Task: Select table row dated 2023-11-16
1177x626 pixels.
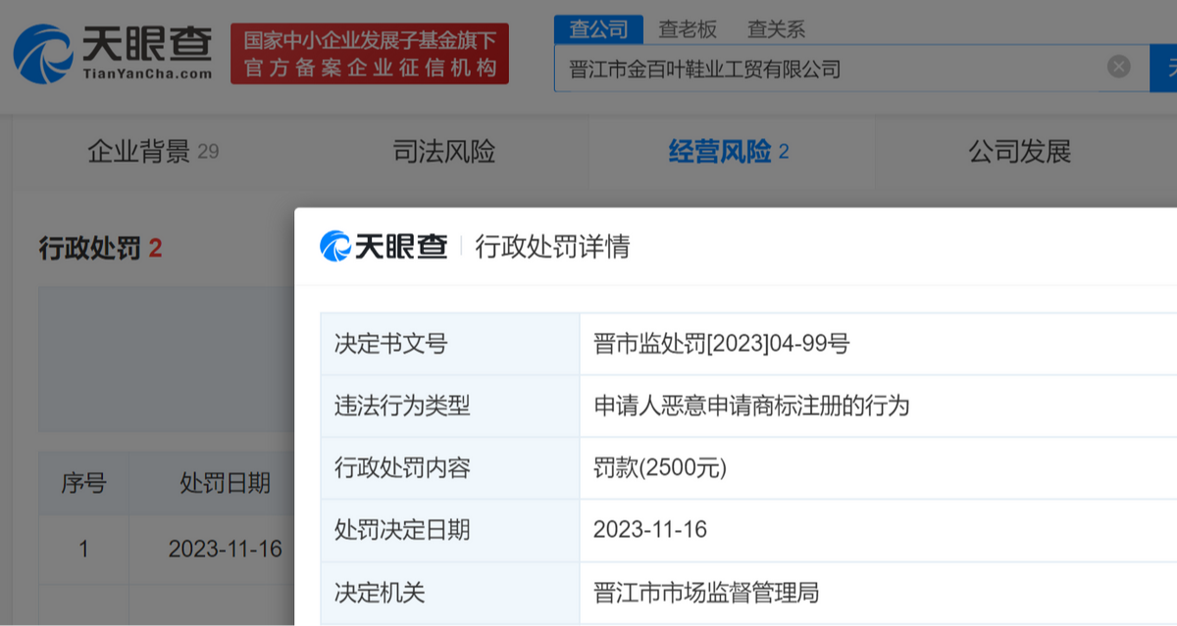Action: click(225, 549)
